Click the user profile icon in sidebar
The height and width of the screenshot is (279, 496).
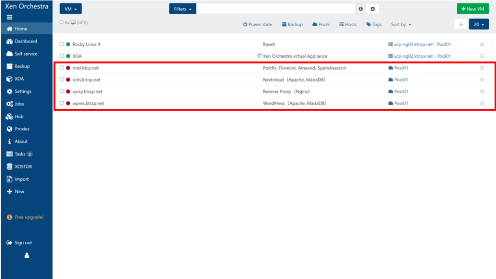[27, 255]
